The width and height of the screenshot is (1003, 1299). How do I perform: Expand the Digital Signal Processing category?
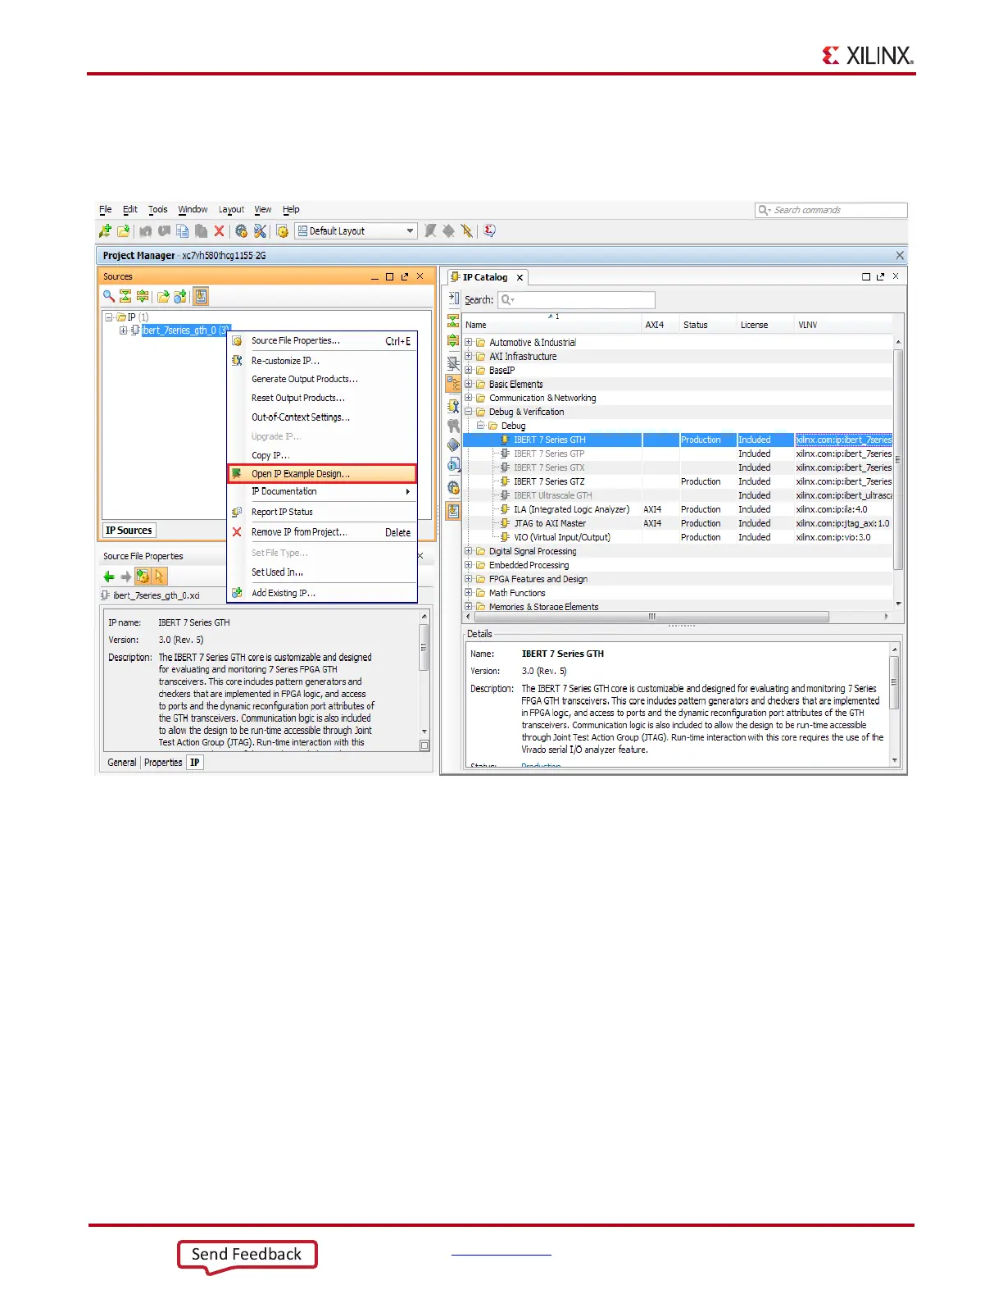pyautogui.click(x=469, y=551)
